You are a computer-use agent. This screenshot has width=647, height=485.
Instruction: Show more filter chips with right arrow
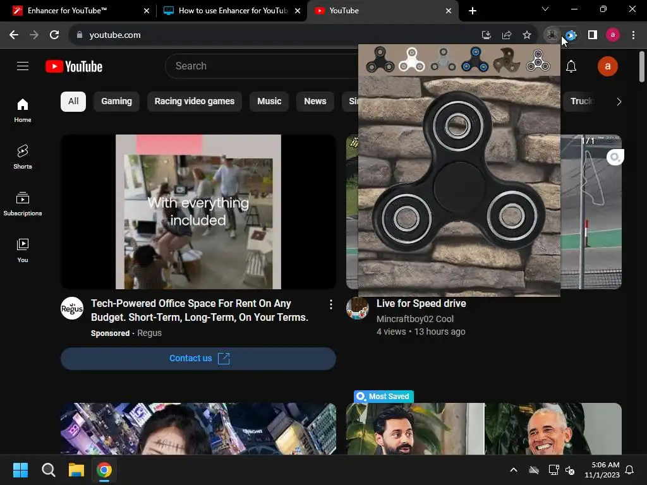coord(619,102)
